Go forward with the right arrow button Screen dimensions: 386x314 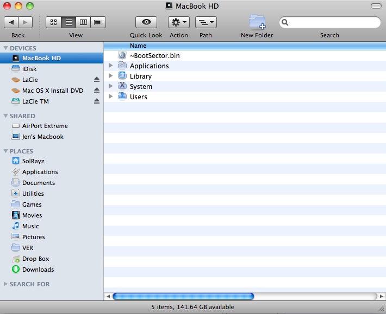tap(25, 22)
